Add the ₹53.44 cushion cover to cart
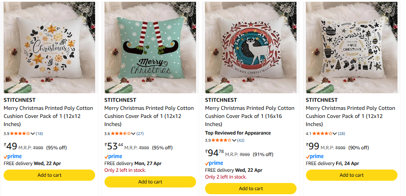Screen dimensions: 406x196 coord(150,182)
